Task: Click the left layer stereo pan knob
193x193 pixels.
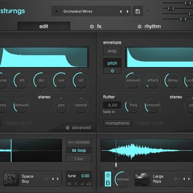Action: (61, 105)
